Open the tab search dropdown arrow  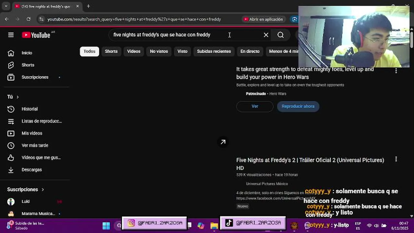point(6,6)
